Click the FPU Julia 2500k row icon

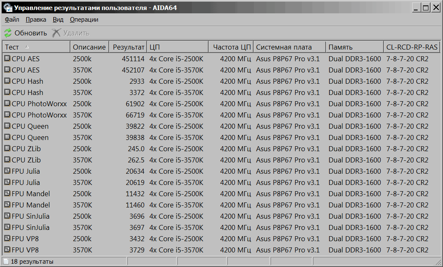point(7,171)
